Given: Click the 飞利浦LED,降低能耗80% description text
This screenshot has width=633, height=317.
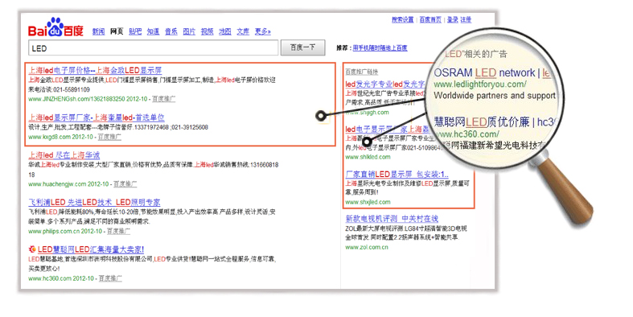Looking at the screenshot, I should (152, 216).
